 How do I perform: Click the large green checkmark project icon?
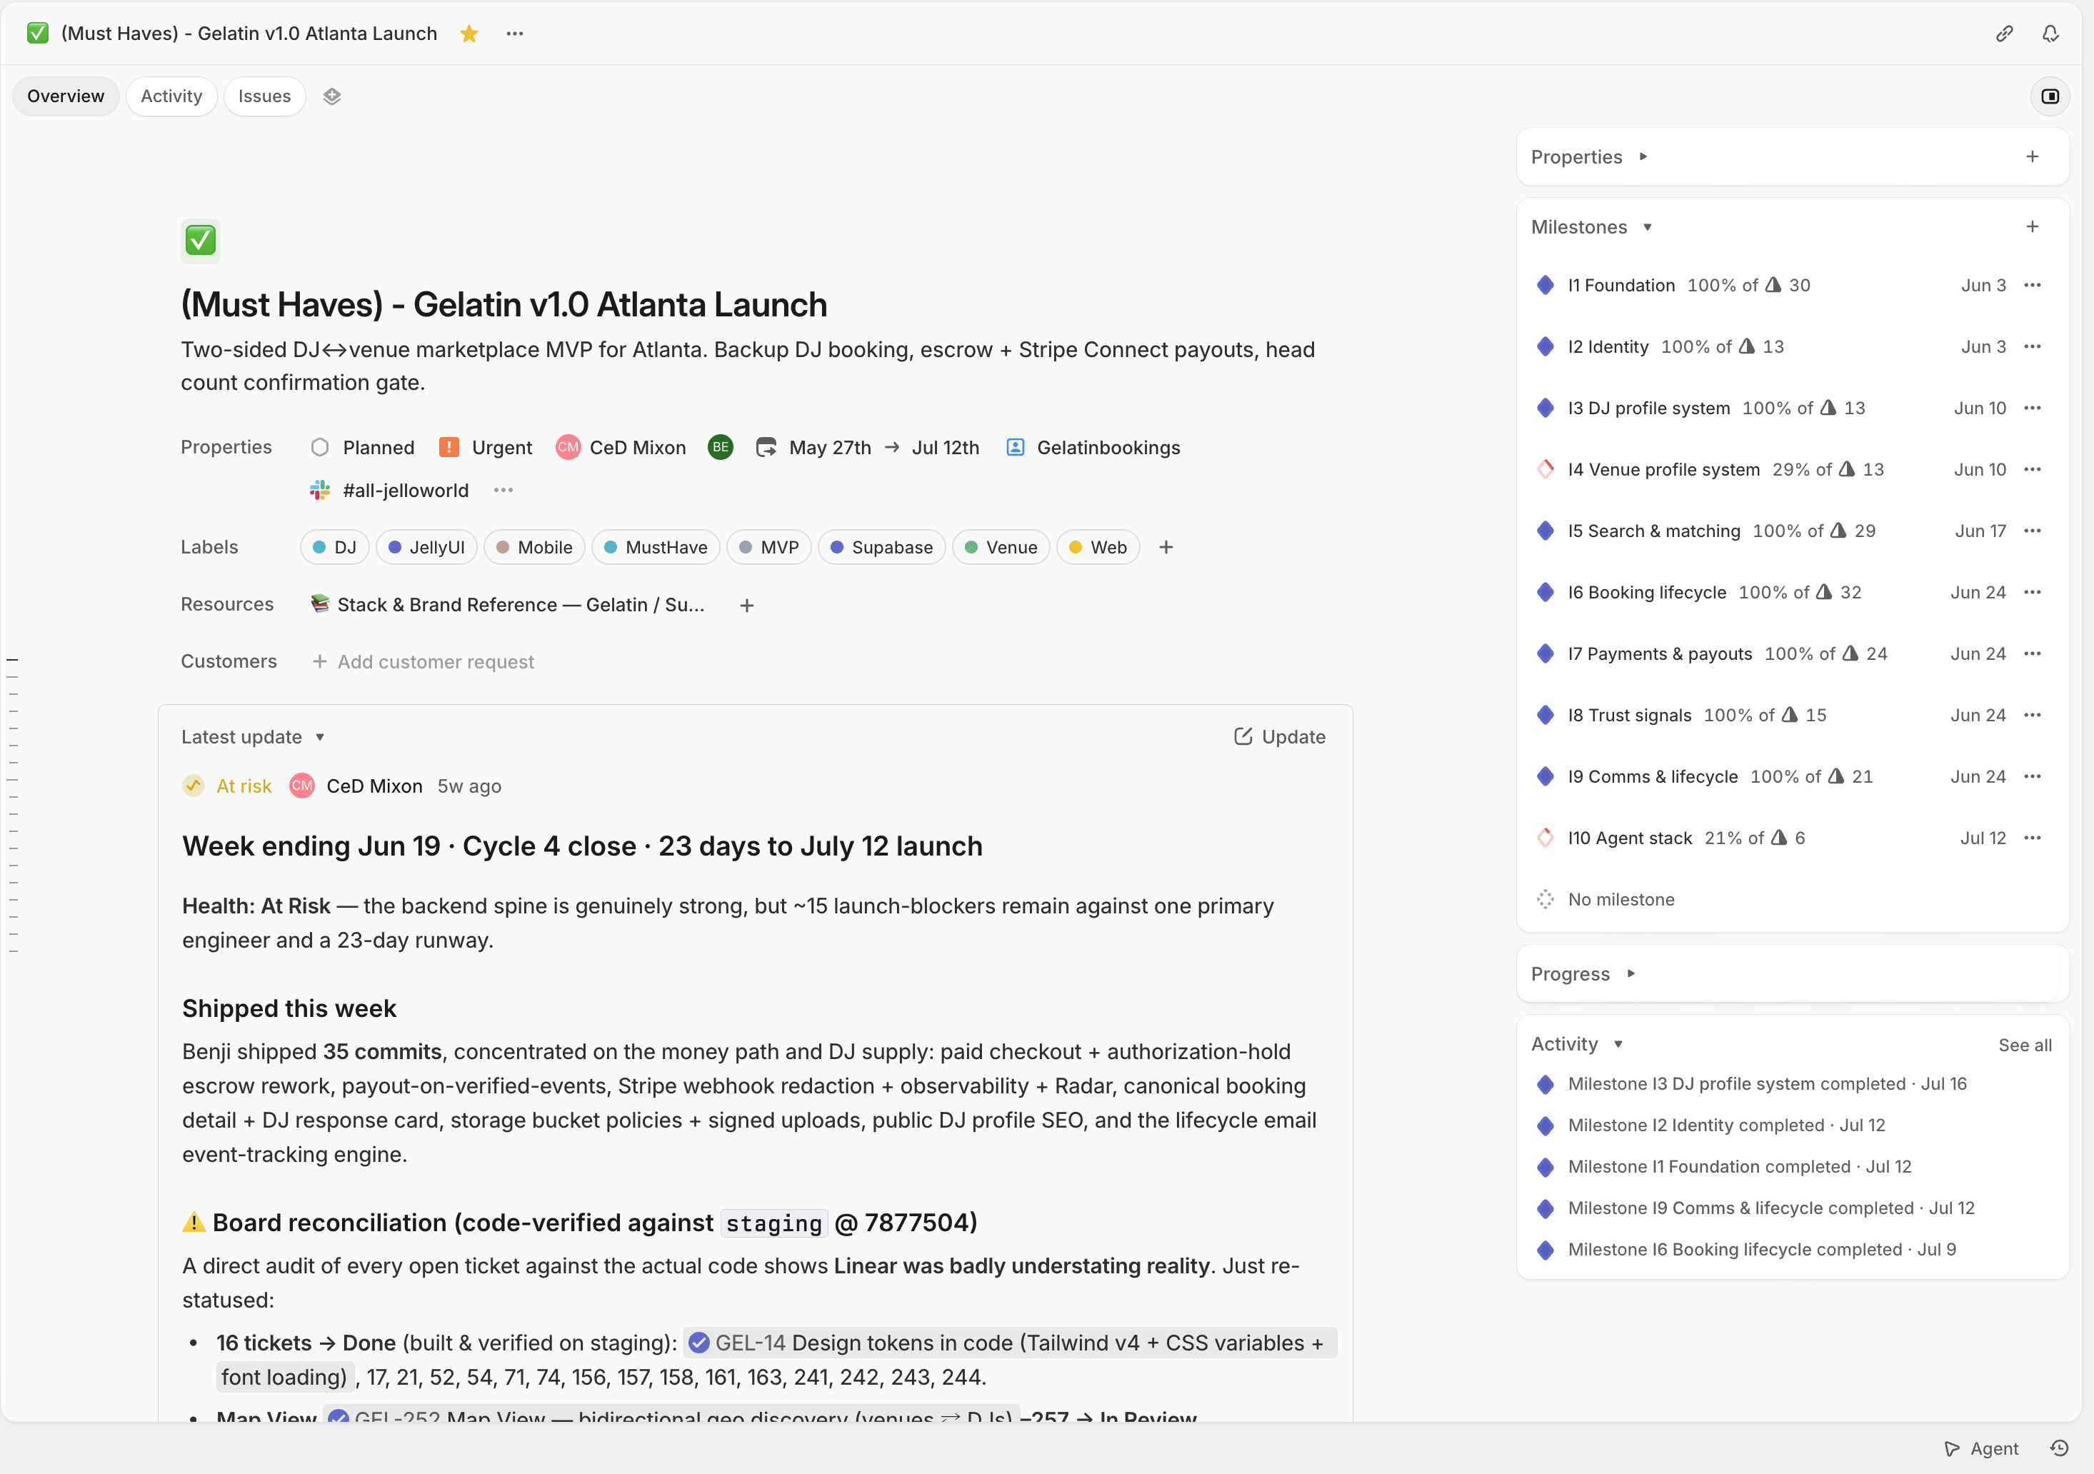(201, 241)
